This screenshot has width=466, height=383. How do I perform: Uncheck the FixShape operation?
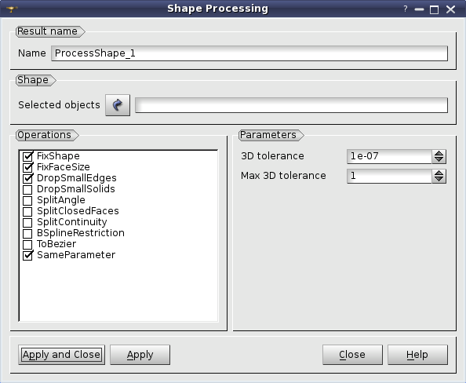[x=27, y=156]
